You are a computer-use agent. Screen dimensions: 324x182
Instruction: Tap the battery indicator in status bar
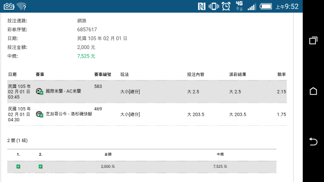click(266, 7)
